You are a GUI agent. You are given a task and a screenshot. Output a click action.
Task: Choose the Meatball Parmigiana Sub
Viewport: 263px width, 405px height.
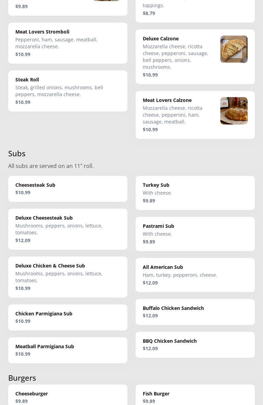pos(68,350)
